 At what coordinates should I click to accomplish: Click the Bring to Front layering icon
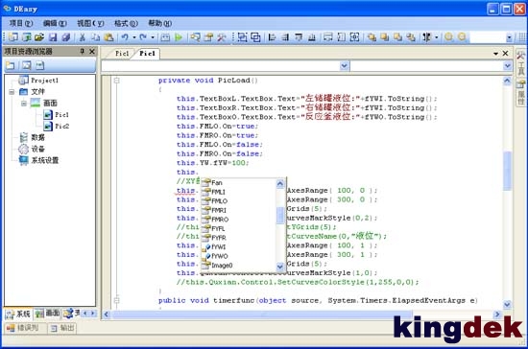[372, 37]
